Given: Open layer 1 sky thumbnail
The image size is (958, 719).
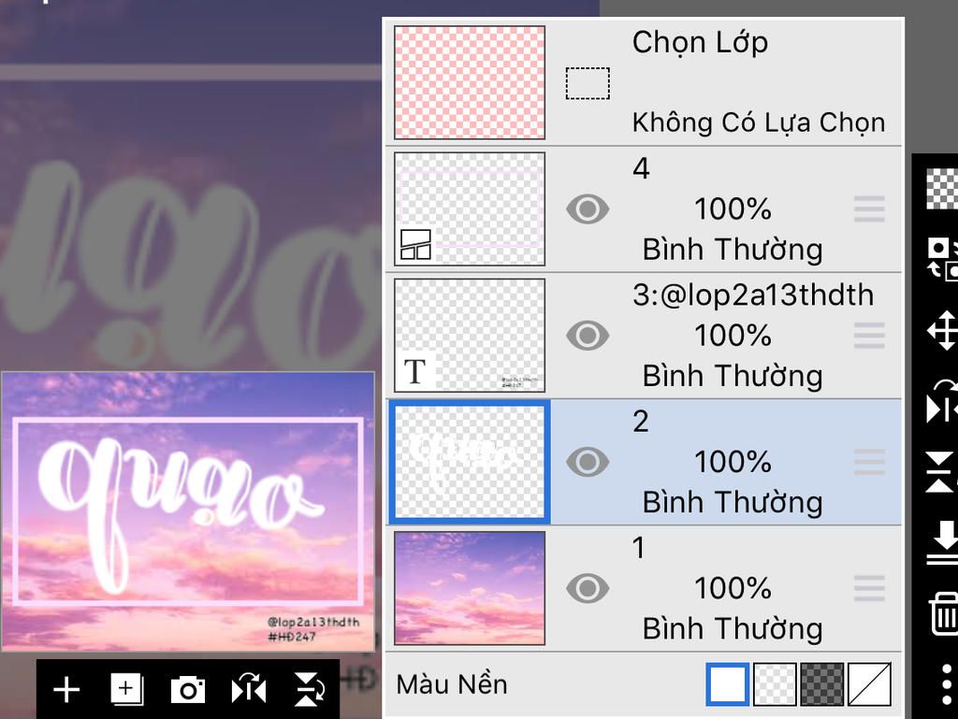Looking at the screenshot, I should point(470,588).
